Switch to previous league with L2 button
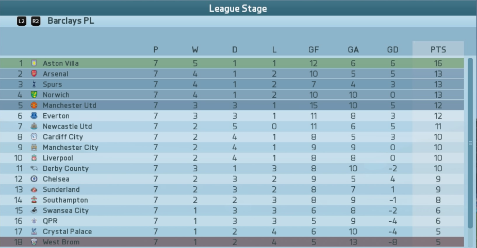Image resolution: width=477 pixels, height=248 pixels. point(22,21)
